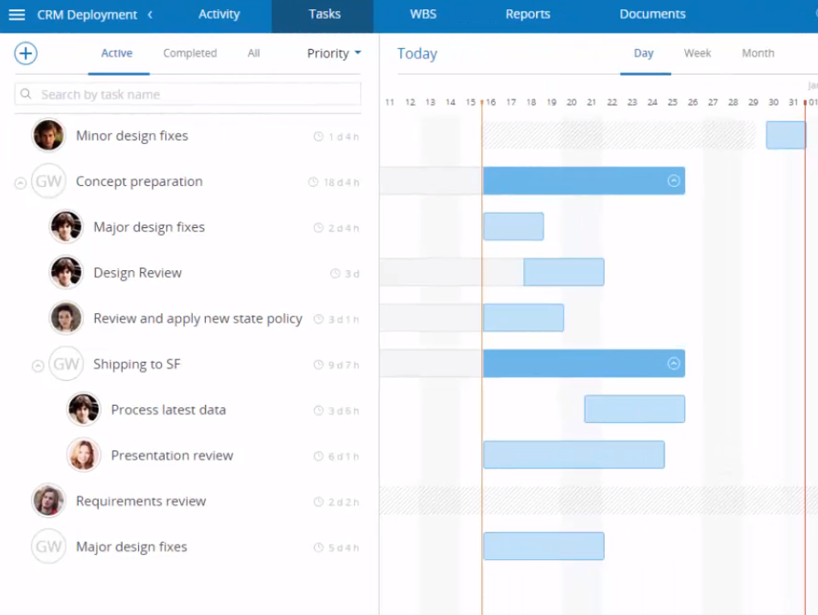
Task: Click the search magnifier icon
Action: (x=27, y=94)
